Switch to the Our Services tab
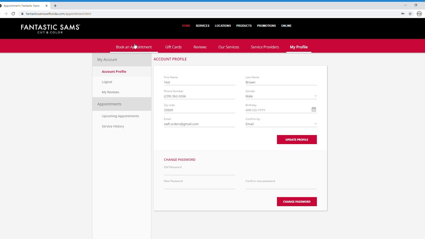425x239 pixels. (229, 47)
